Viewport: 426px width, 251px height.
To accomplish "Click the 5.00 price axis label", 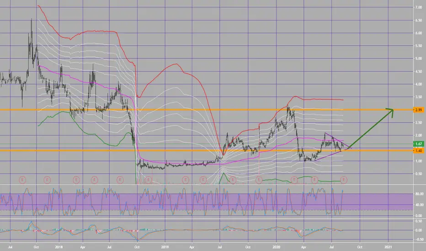I will pyautogui.click(x=418, y=58).
